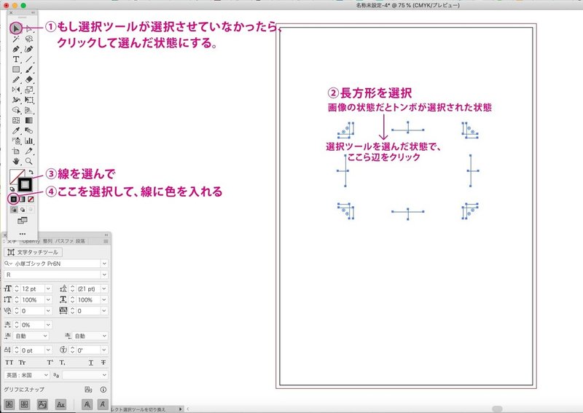
Task: Select the Eyedropper tool
Action: (16, 130)
